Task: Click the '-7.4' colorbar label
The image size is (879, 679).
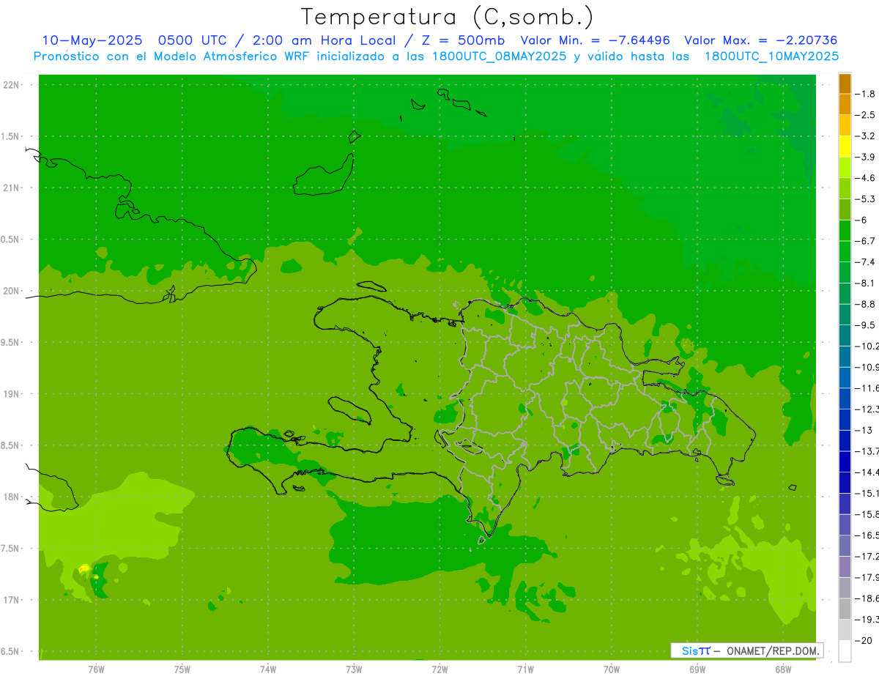Action: (x=866, y=261)
